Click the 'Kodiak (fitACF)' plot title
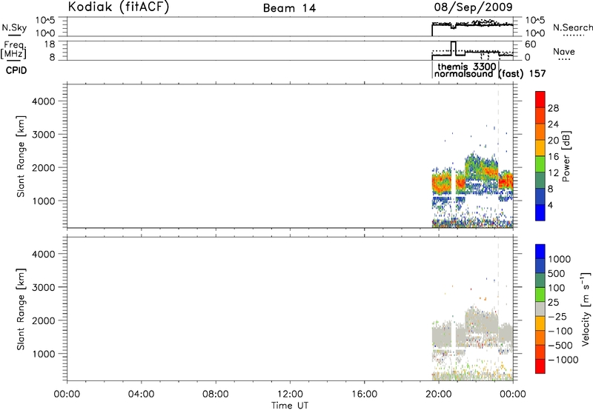Viewport: 593px width, 410px height. 119,7
